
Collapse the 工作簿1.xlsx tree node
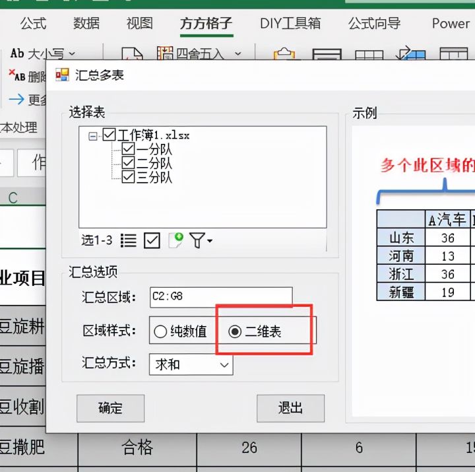93,136
